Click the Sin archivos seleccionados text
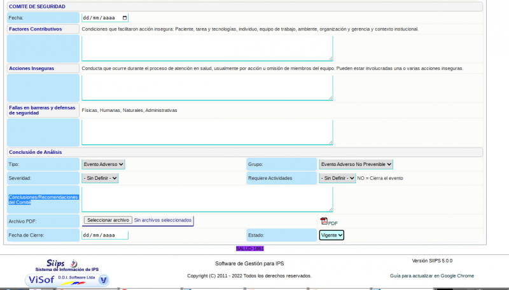This screenshot has height=290, width=509. (x=163, y=220)
